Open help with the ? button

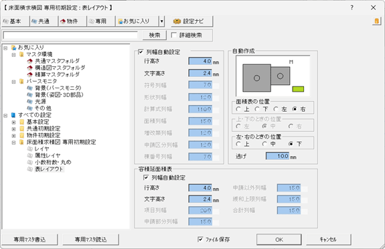pyautogui.click(x=352, y=7)
